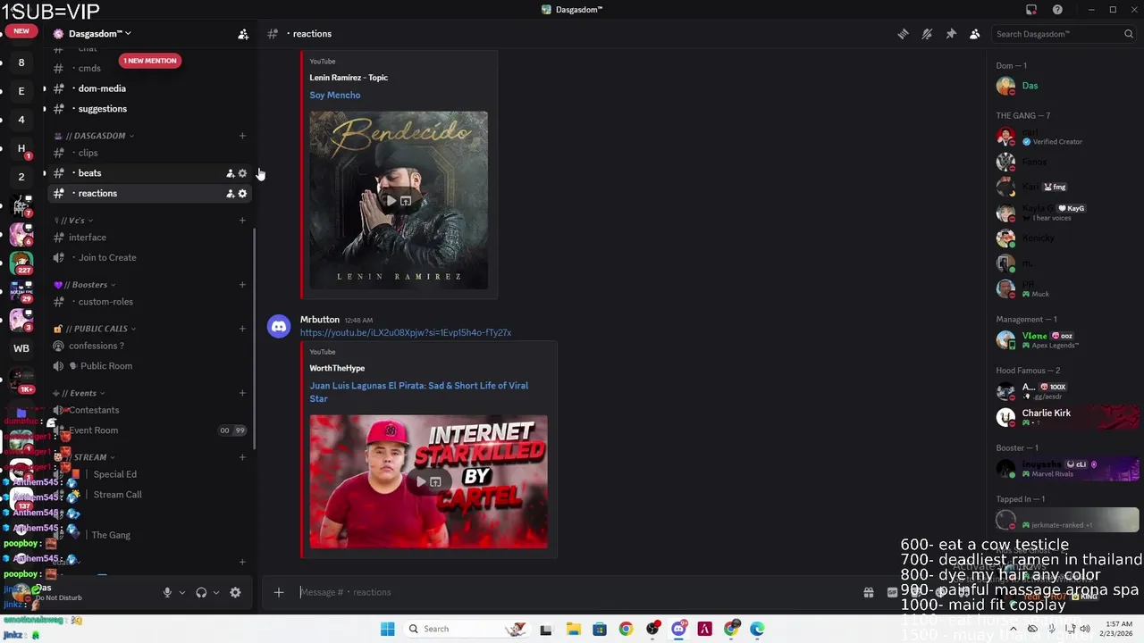Open the beats channel

tap(89, 173)
